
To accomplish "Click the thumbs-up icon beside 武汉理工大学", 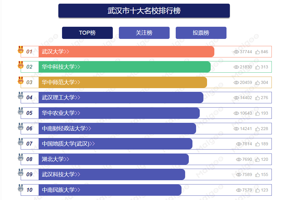I will coord(257,98).
